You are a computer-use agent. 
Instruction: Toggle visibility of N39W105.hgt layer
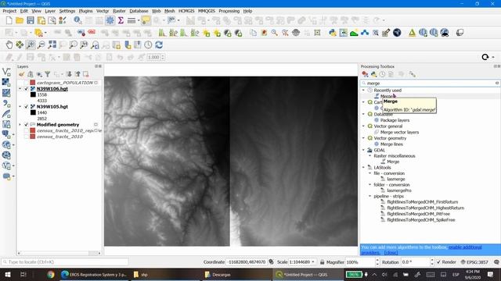pos(27,107)
